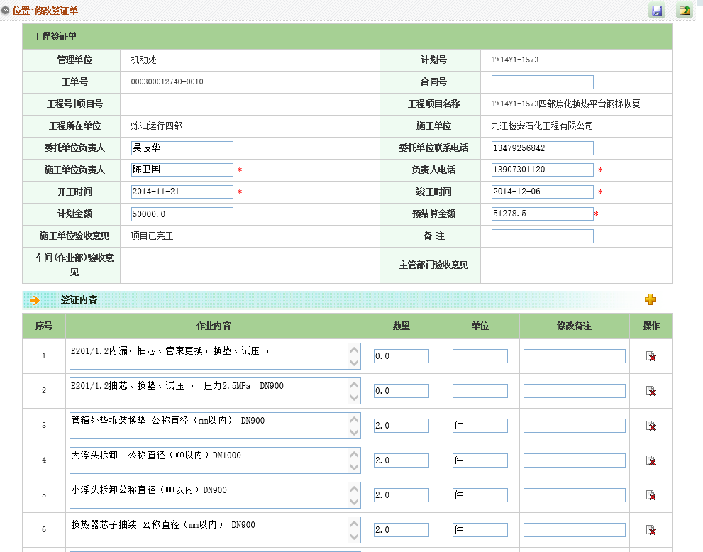Edit the 预结算金额 field 51278.5
Screen dimensions: 703x552
[x=543, y=214]
